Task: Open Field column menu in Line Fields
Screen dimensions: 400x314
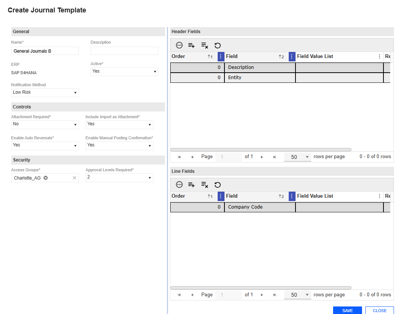Action: 292,196
